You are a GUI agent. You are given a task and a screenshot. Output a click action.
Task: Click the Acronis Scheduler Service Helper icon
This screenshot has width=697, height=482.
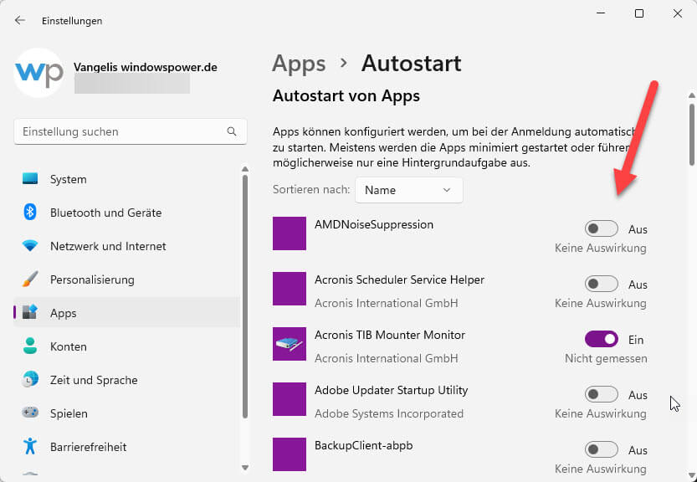pos(290,289)
